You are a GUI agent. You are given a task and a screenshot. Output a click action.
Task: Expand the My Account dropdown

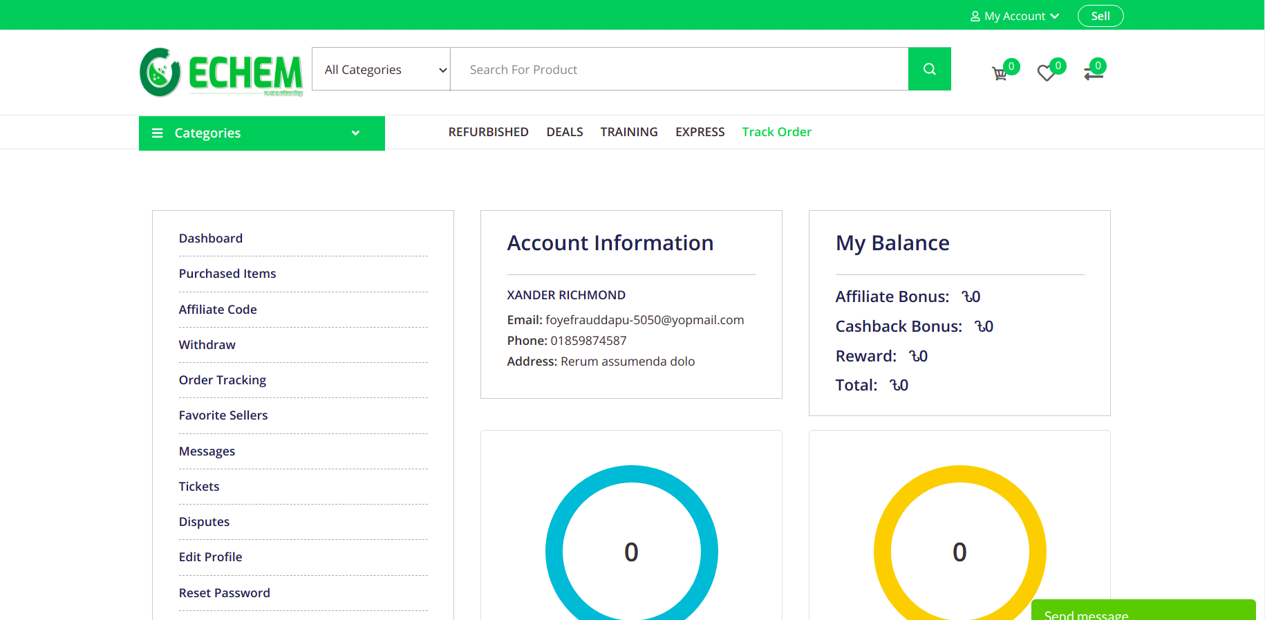pyautogui.click(x=1015, y=16)
